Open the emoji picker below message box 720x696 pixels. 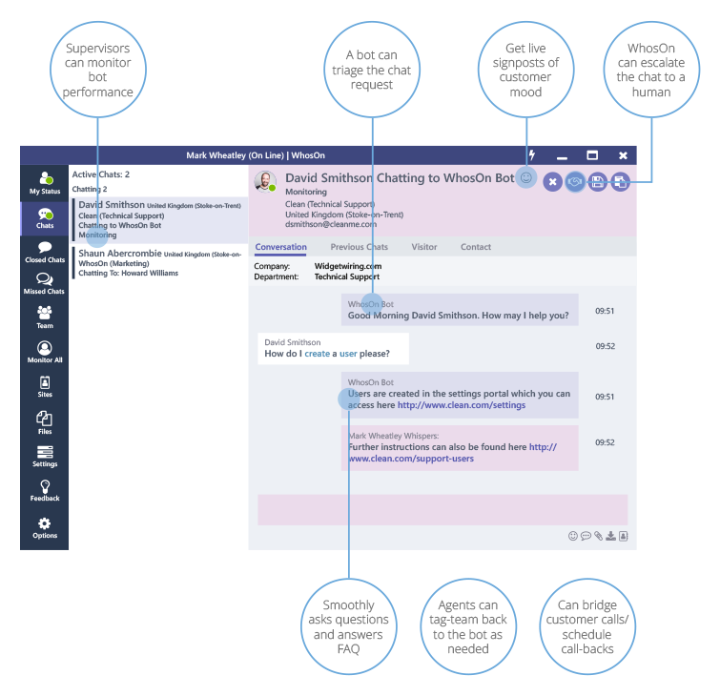[x=573, y=536]
